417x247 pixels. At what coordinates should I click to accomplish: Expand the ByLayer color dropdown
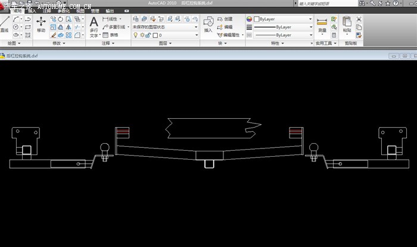(310, 19)
